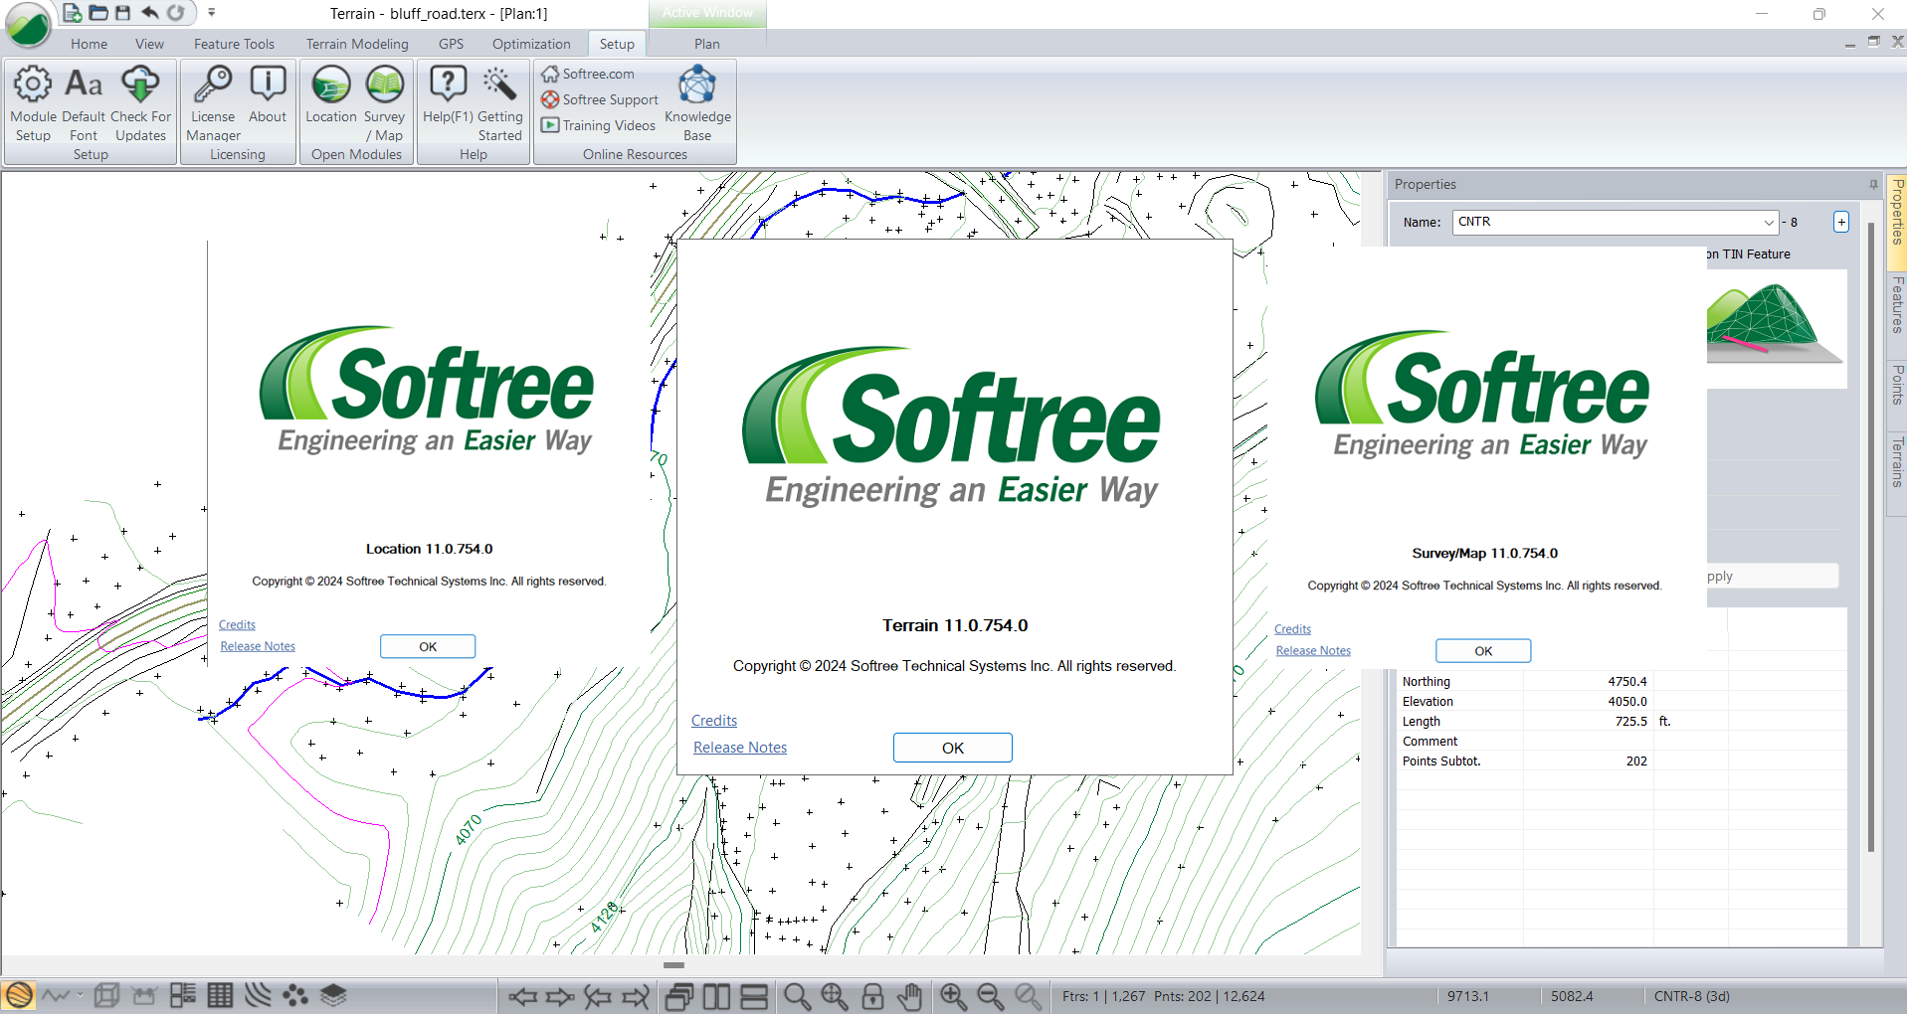Click the table grid icon in bottom toolbar
This screenshot has width=1907, height=1014.
[x=220, y=995]
